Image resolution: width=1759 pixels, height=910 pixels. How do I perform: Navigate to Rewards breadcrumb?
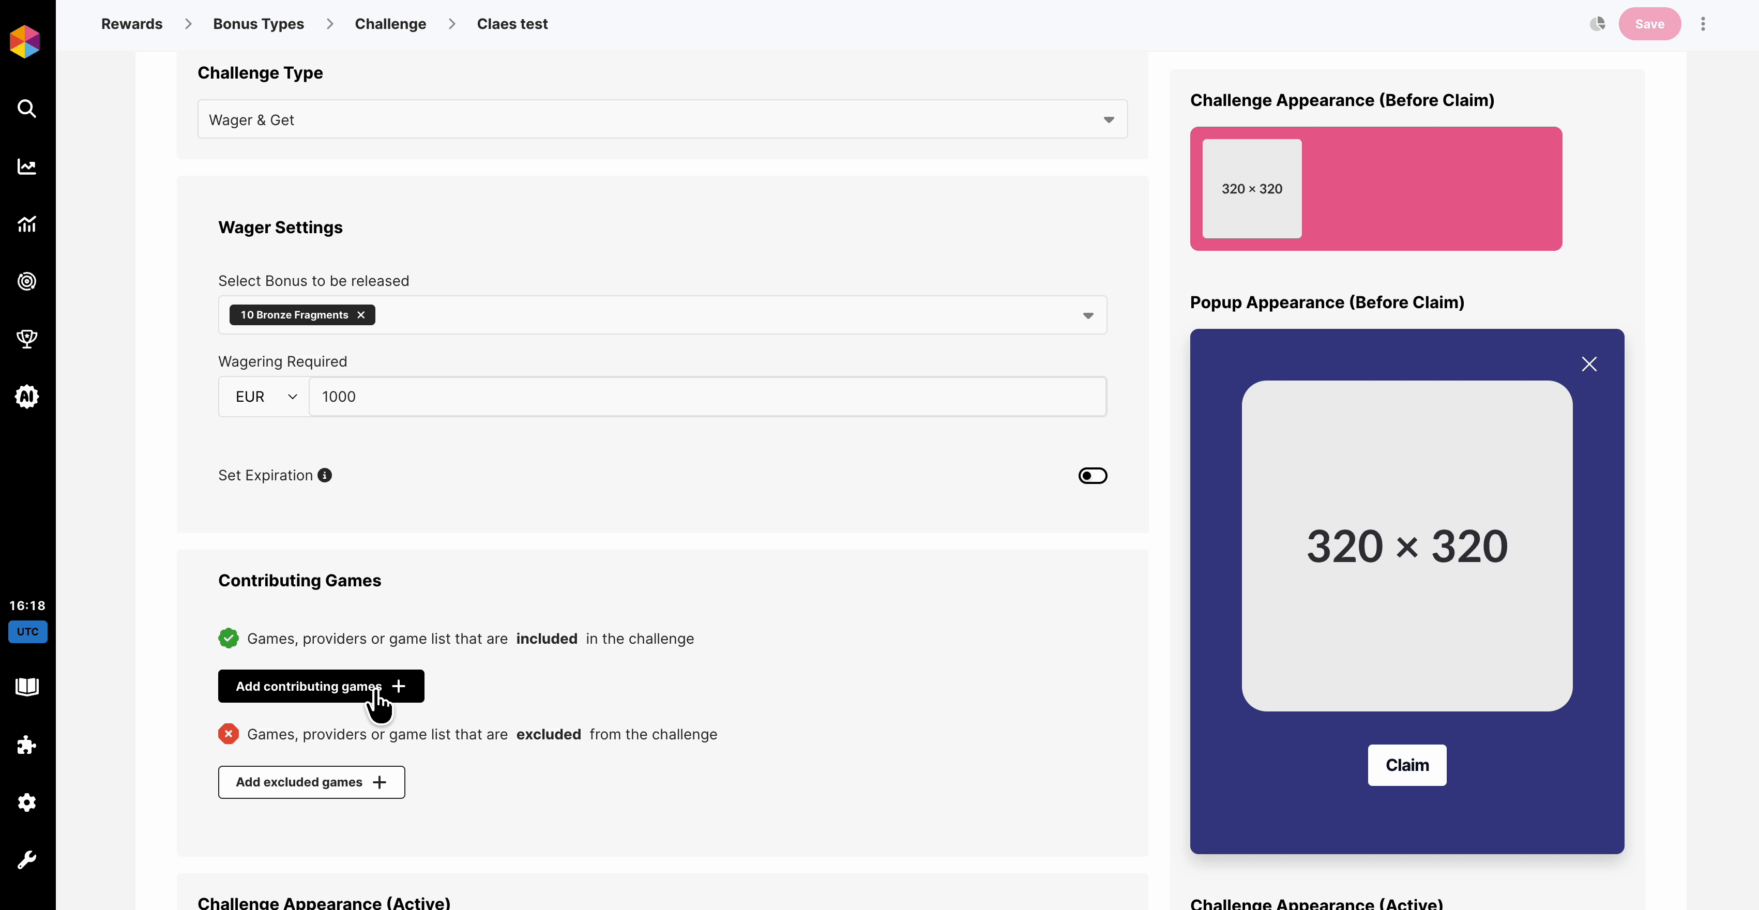pyautogui.click(x=132, y=24)
